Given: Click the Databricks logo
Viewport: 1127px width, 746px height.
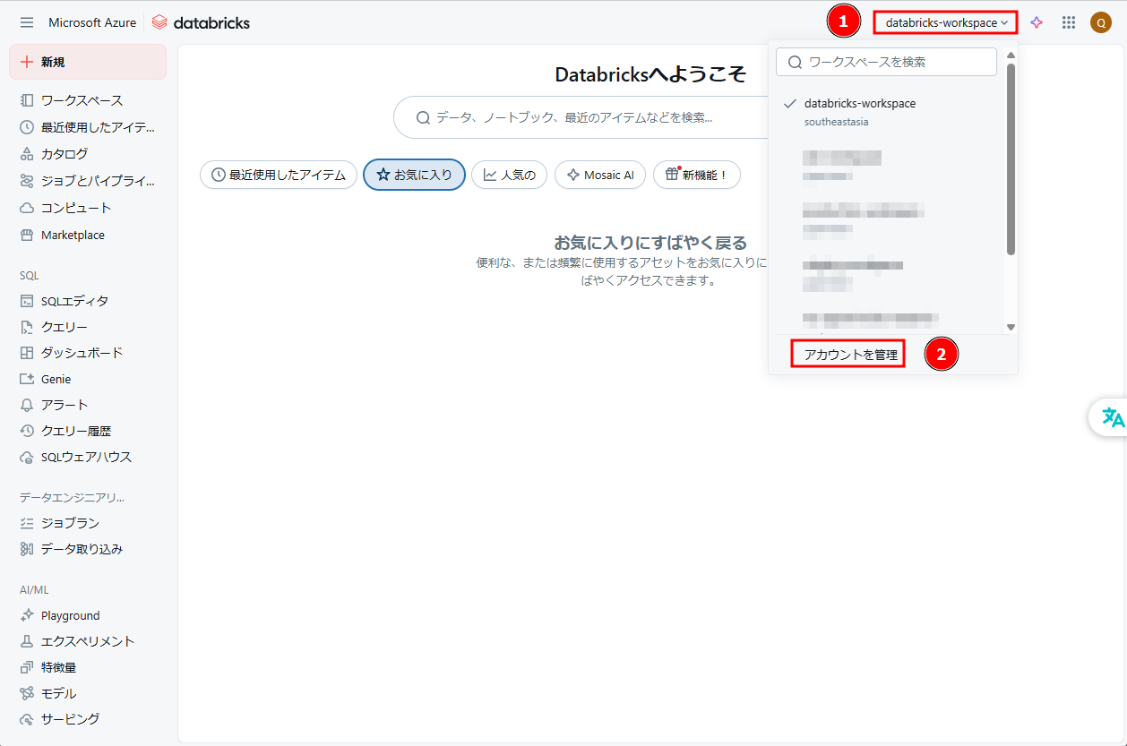Looking at the screenshot, I should click(201, 22).
